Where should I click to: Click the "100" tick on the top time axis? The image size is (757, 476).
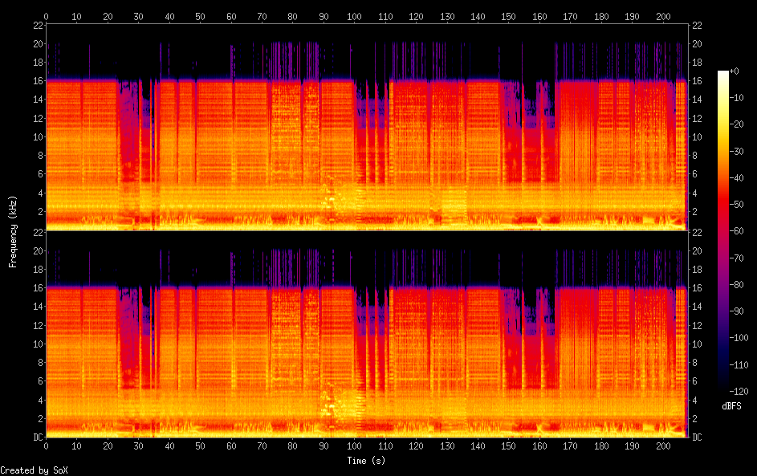[x=354, y=15]
